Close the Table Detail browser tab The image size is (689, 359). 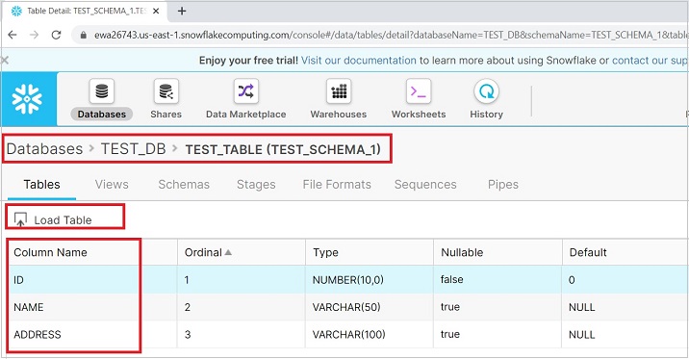pyautogui.click(x=156, y=11)
